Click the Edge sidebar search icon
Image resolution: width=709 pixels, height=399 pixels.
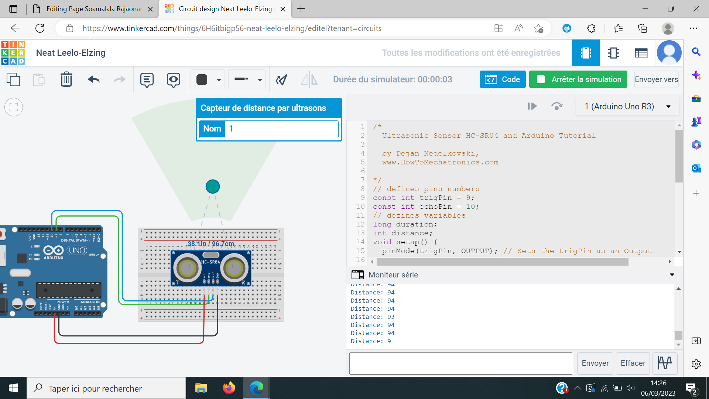point(696,52)
